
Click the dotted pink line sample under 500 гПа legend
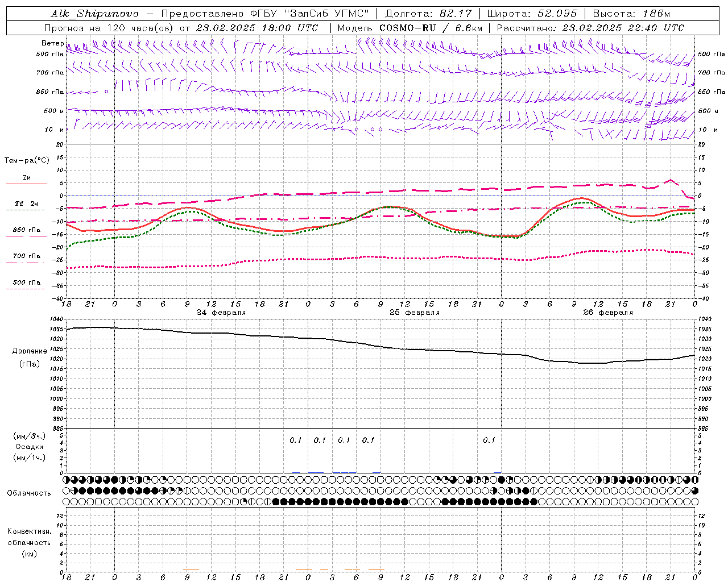coord(26,289)
